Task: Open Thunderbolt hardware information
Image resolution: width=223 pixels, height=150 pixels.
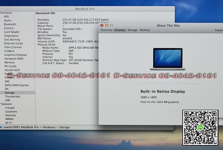Action: [x=13, y=96]
